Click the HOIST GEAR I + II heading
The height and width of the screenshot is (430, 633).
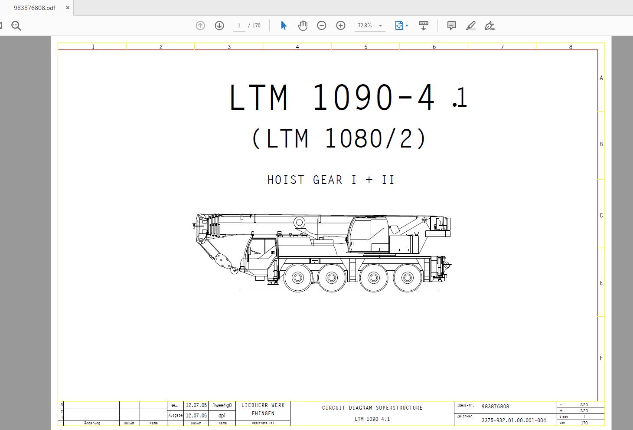pyautogui.click(x=331, y=180)
